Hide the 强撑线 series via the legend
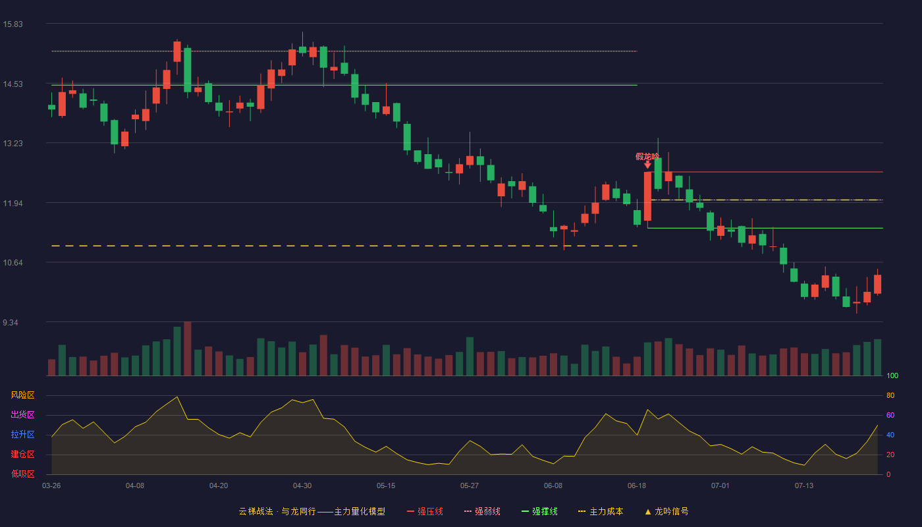Screen dimensions: 922x527 [x=539, y=511]
